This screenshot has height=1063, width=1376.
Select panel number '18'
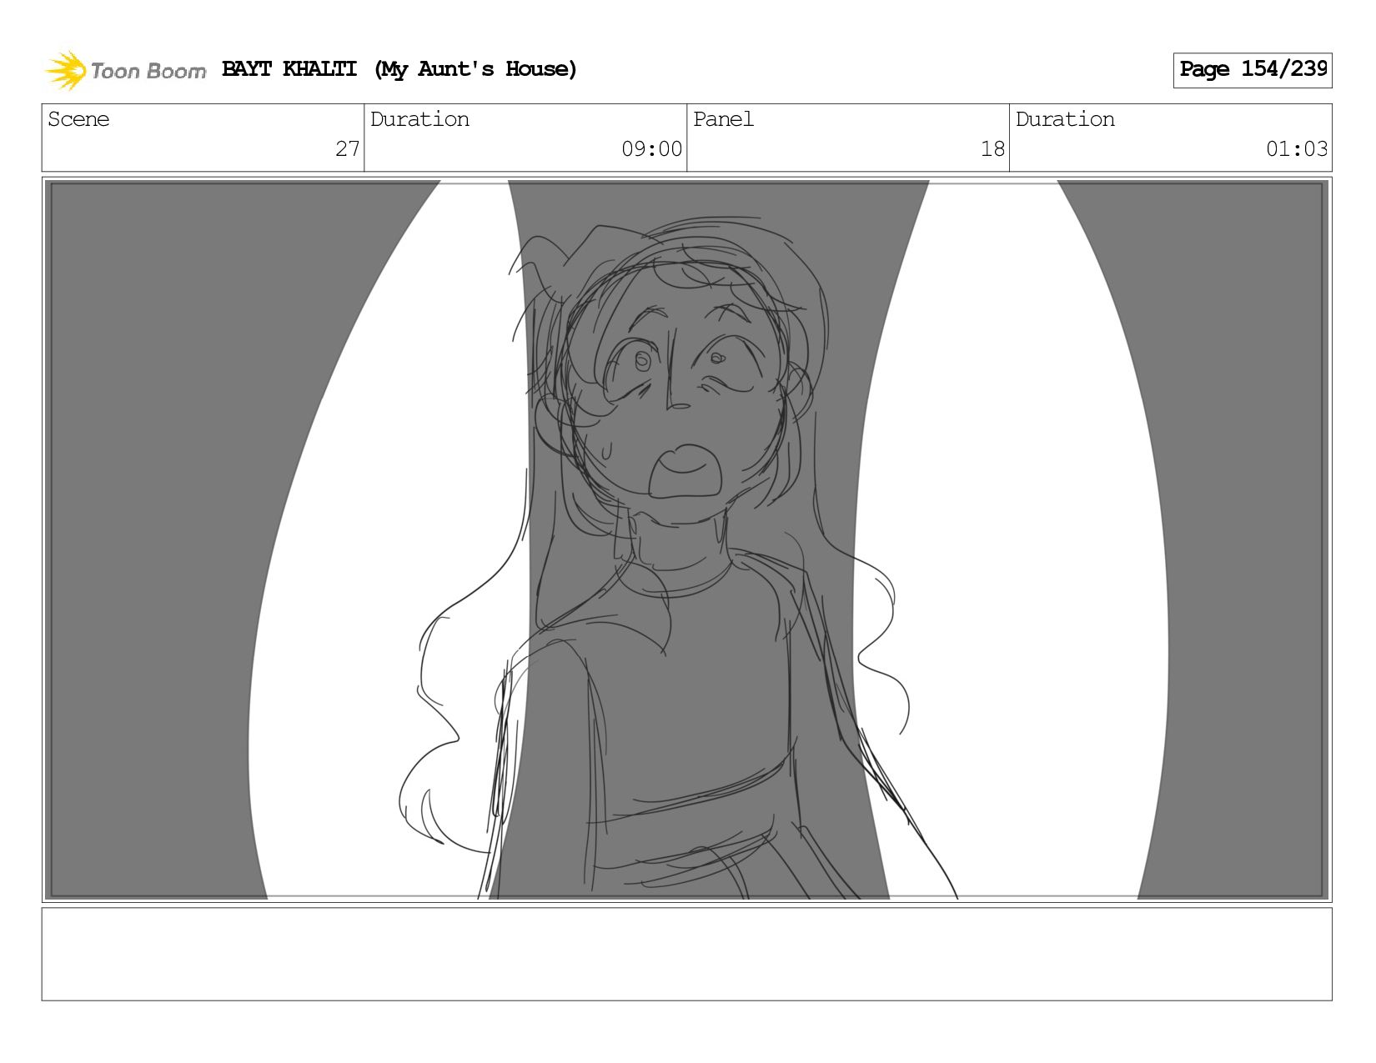(x=992, y=149)
